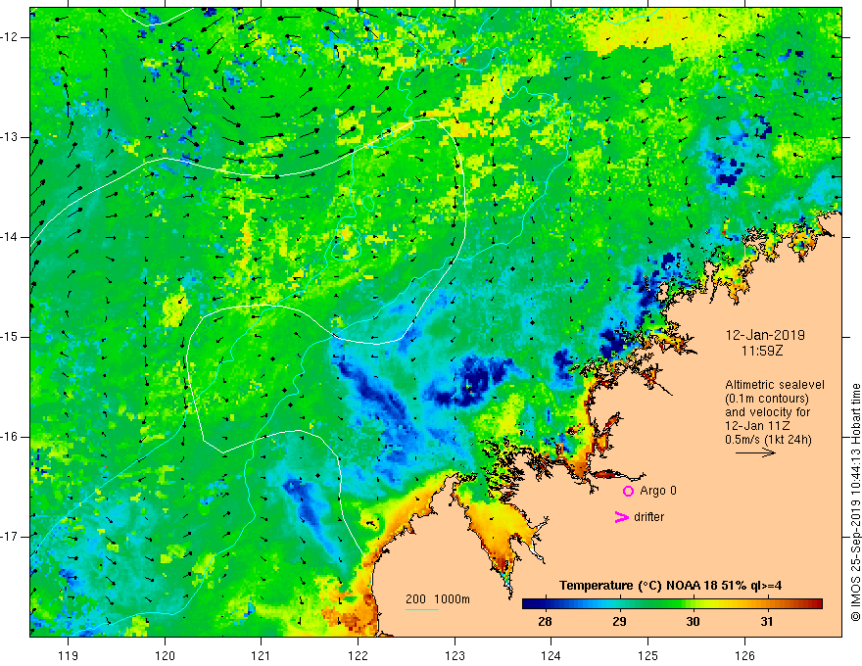Click the magenta Argo 0 circle marker
Image resolution: width=862 pixels, height=666 pixels.
(x=628, y=492)
